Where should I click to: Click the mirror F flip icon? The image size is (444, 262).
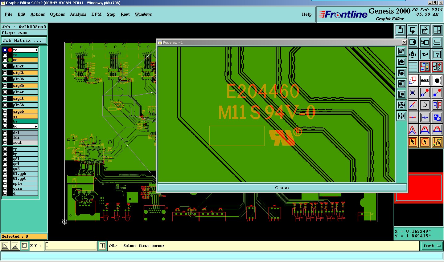point(437,105)
